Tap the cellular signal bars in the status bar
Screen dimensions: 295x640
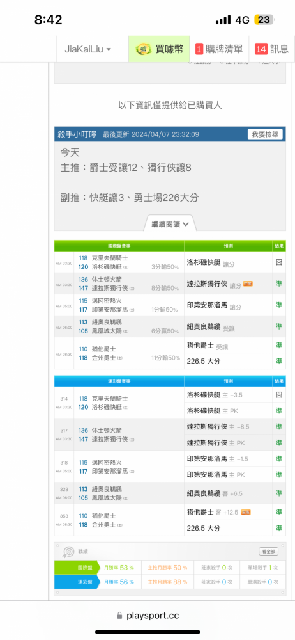pyautogui.click(x=223, y=20)
